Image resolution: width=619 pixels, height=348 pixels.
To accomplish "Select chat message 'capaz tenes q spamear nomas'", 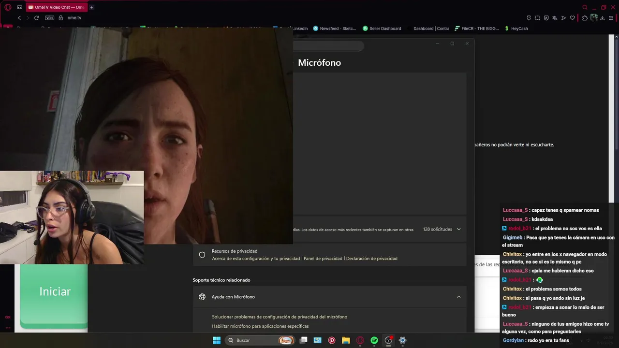I will (565, 210).
